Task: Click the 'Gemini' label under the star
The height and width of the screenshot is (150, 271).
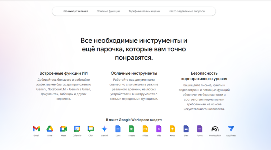Action: pos(104,136)
